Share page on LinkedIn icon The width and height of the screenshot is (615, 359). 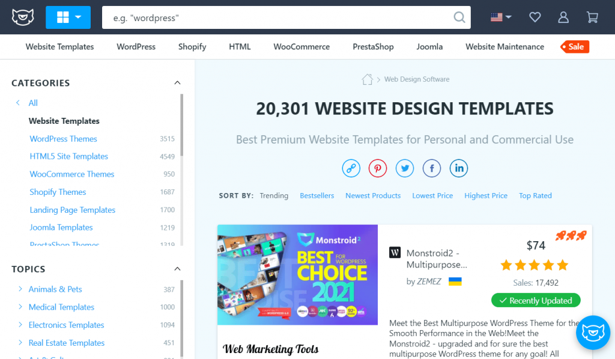[458, 168]
